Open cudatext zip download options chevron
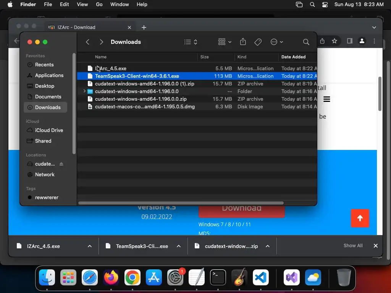This screenshot has width=391, height=293. coord(268,246)
